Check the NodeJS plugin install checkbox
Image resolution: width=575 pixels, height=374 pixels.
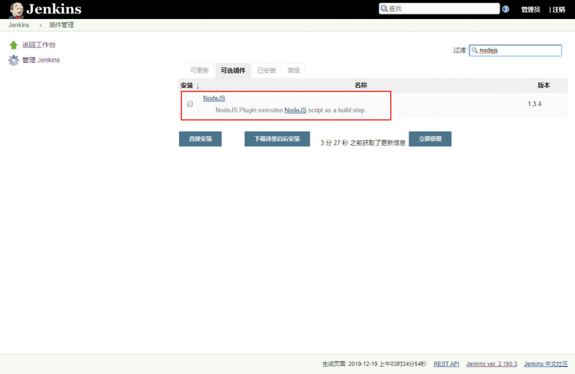[189, 104]
